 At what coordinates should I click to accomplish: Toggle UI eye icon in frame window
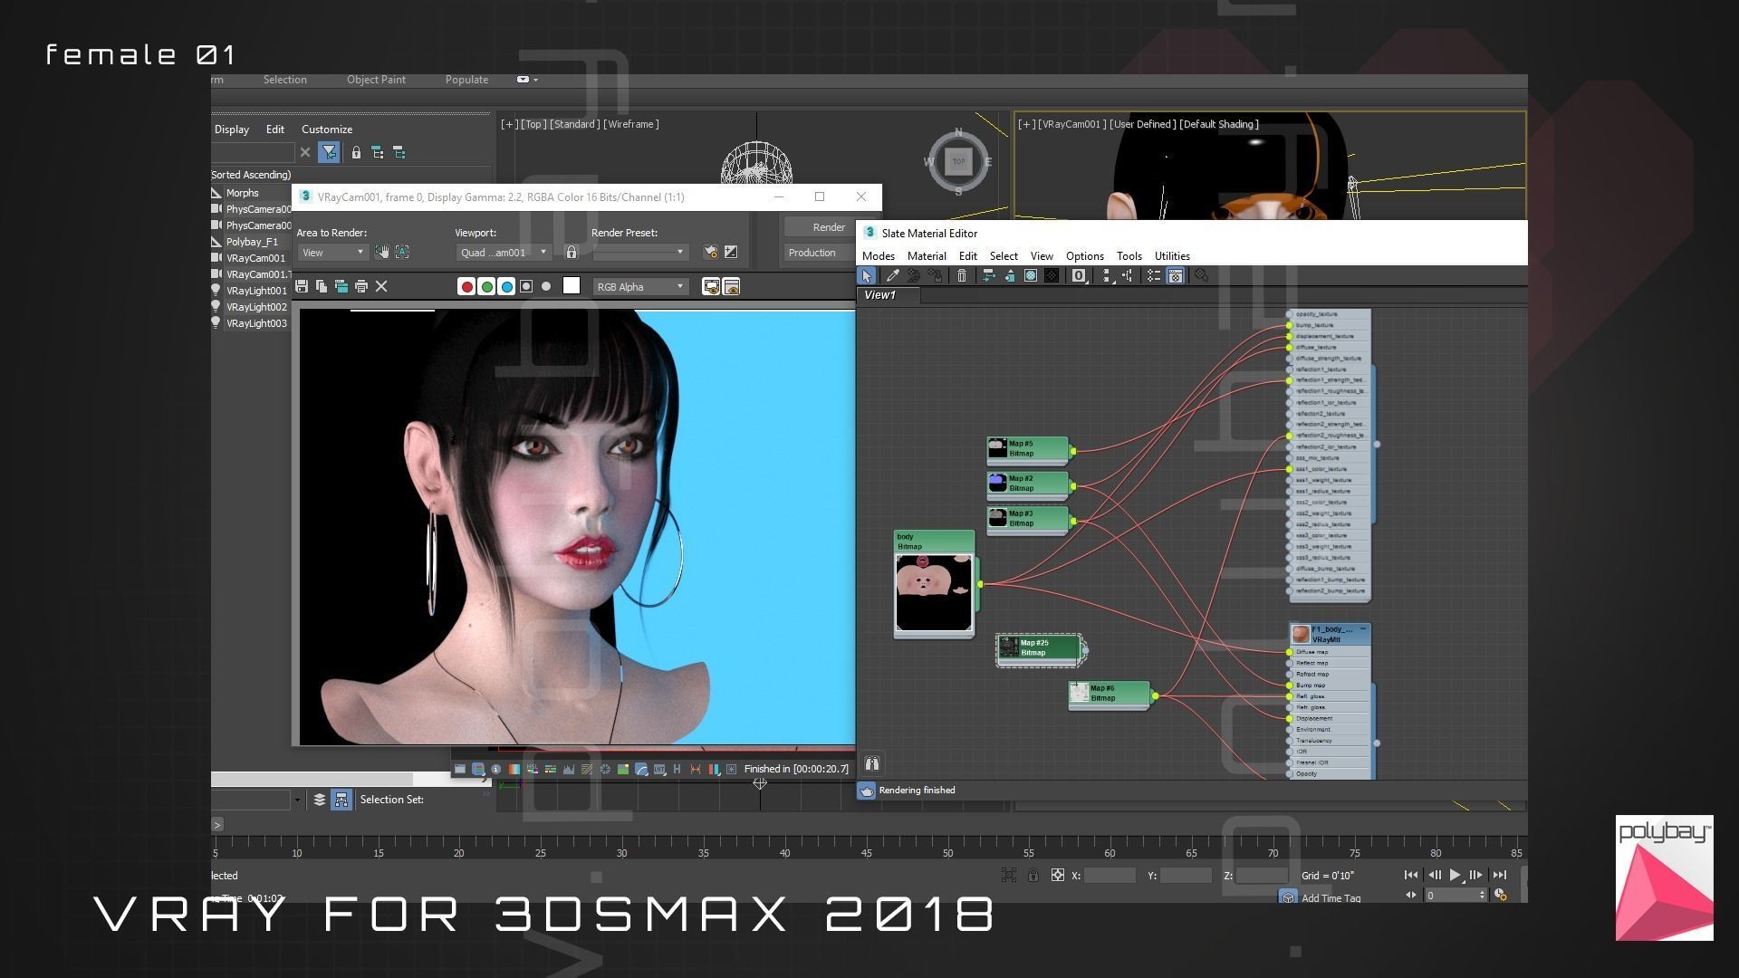point(732,287)
